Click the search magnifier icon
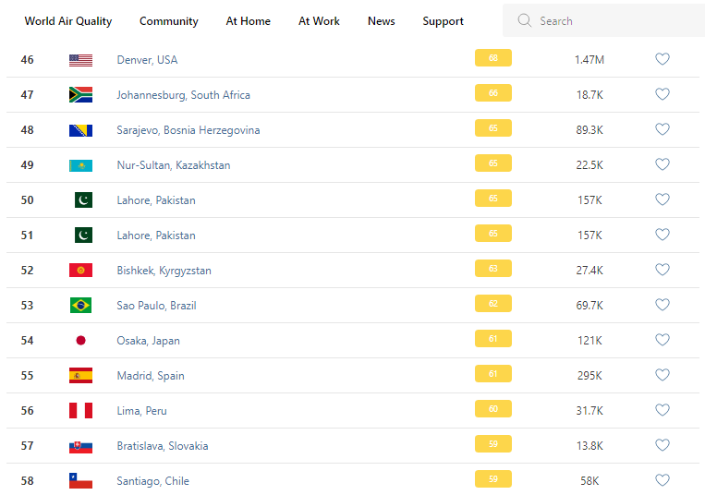 click(525, 20)
